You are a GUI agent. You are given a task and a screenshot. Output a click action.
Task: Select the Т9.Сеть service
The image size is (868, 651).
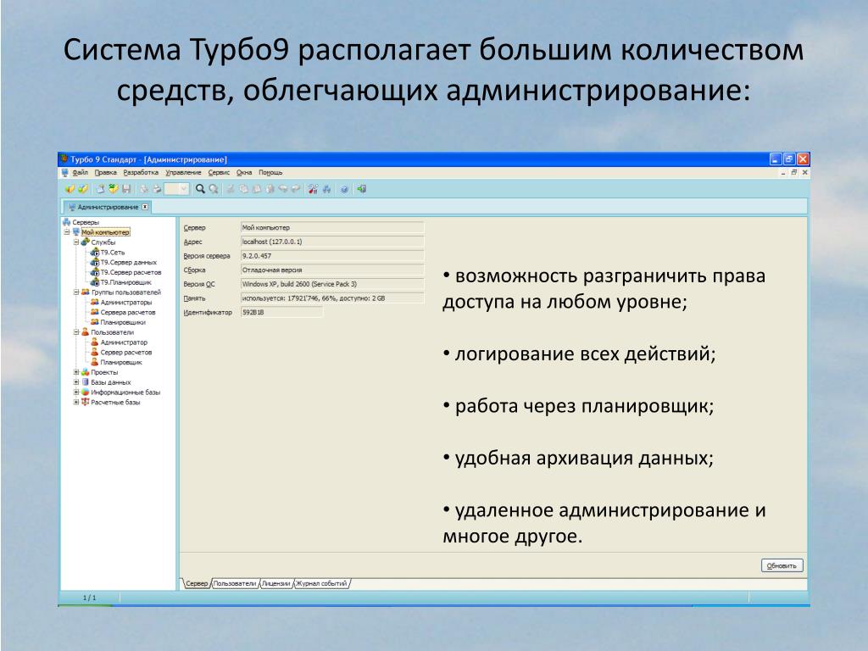coord(113,252)
